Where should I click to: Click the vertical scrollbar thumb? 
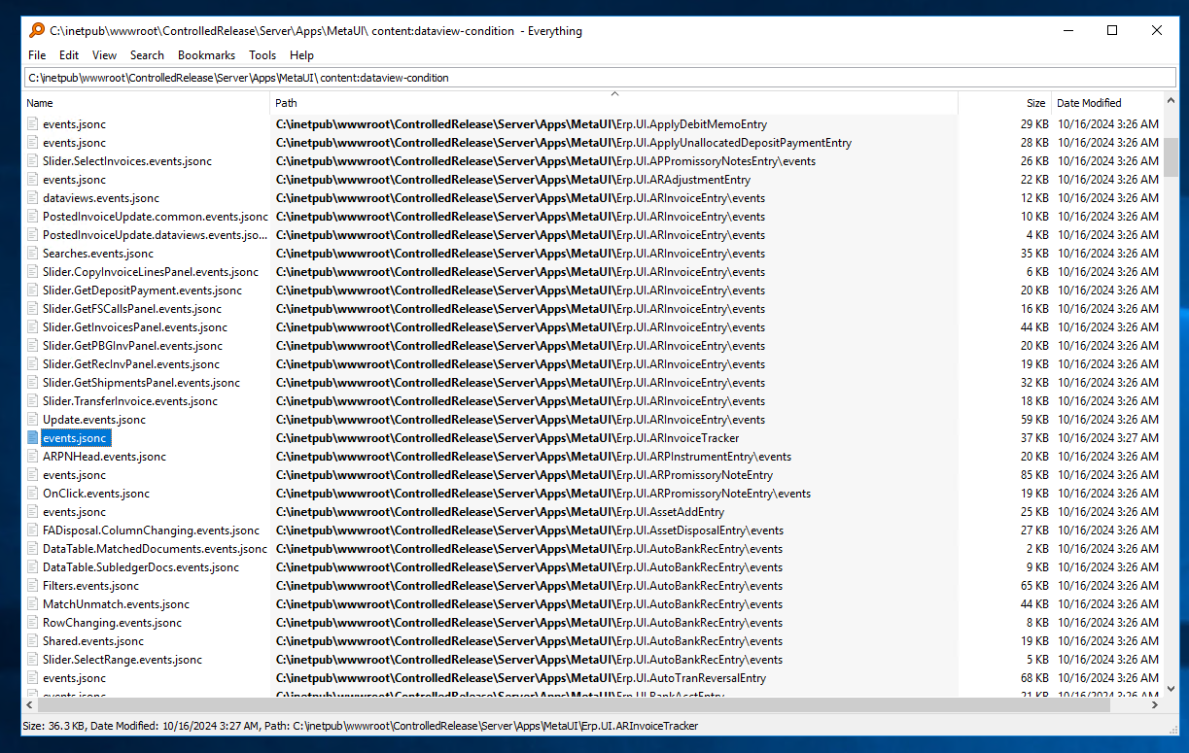coord(1172,157)
